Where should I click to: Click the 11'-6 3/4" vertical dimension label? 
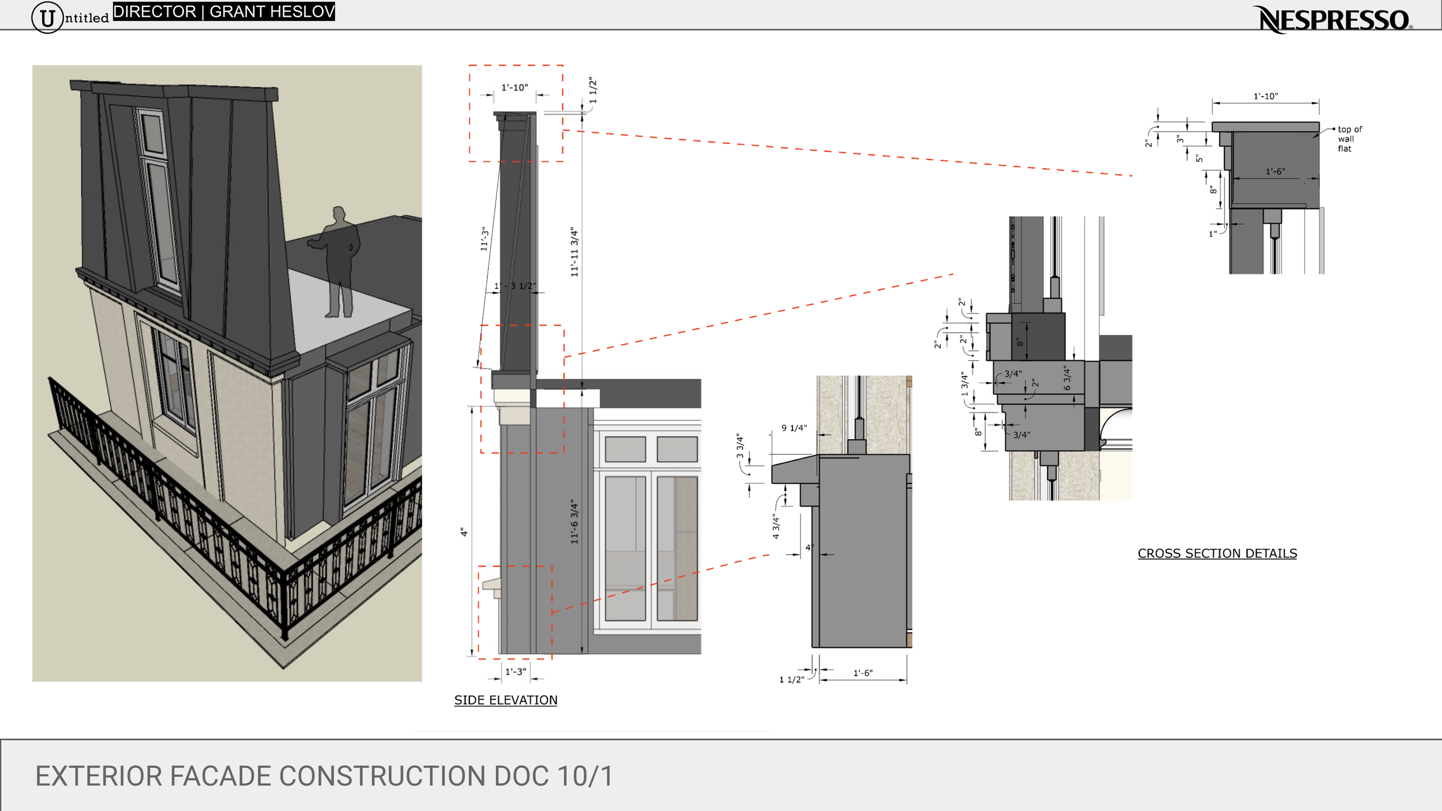pos(574,521)
